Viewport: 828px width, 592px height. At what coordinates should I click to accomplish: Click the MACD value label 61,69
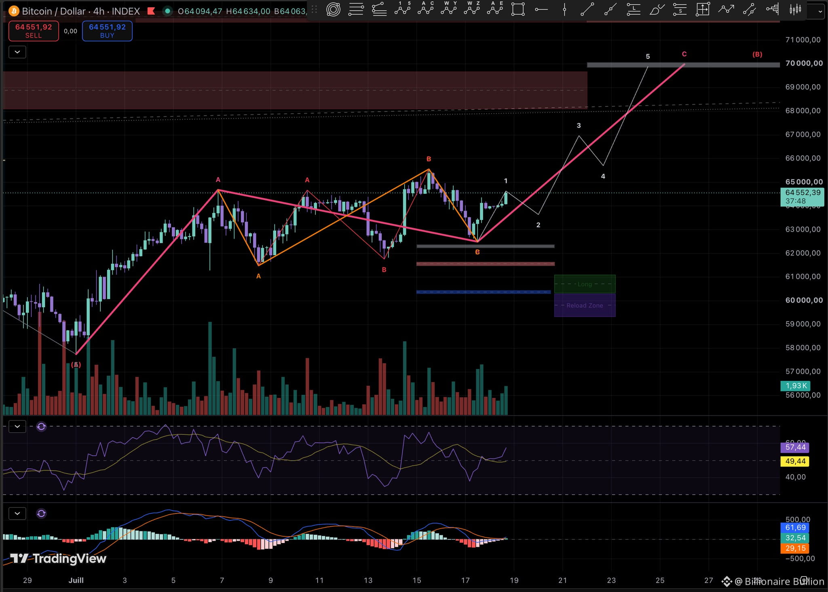(x=795, y=527)
